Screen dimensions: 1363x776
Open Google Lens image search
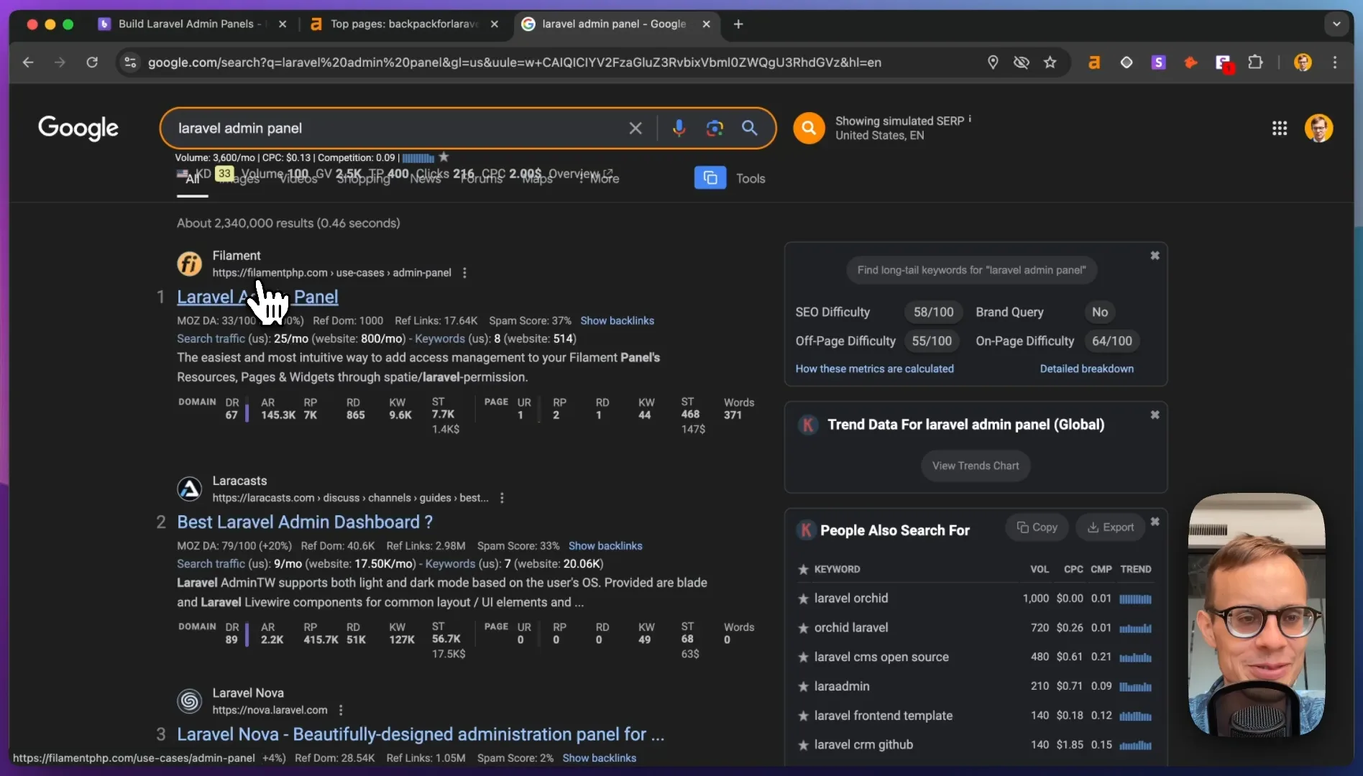pyautogui.click(x=715, y=128)
